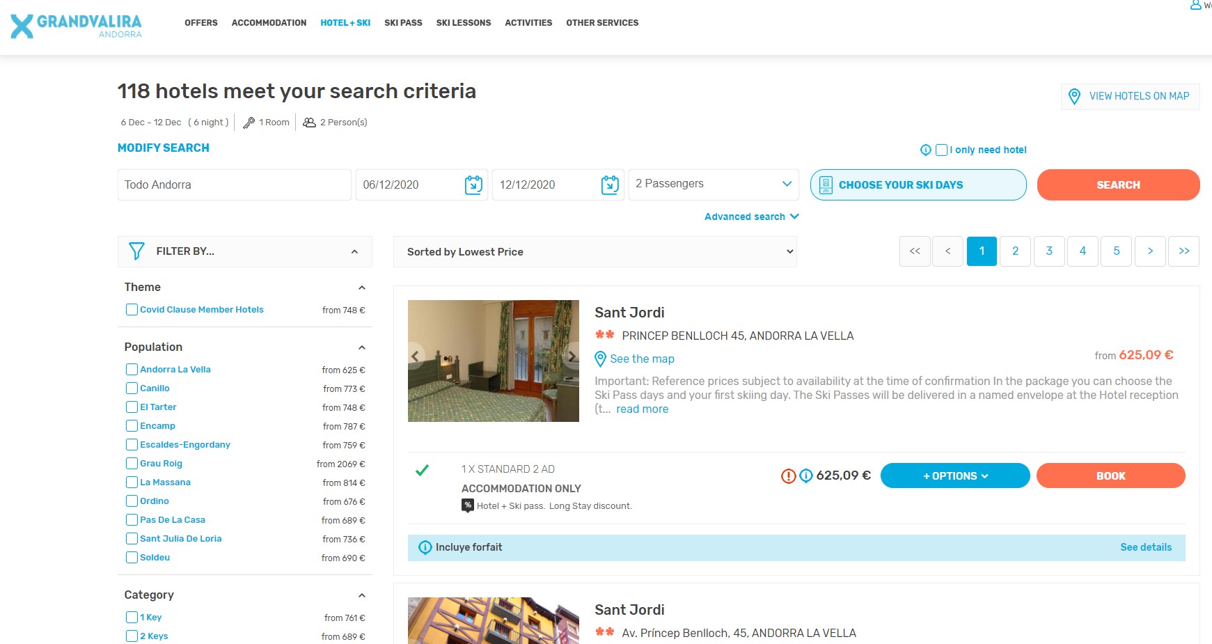Show previous photo of Sant Jordi room

click(416, 356)
